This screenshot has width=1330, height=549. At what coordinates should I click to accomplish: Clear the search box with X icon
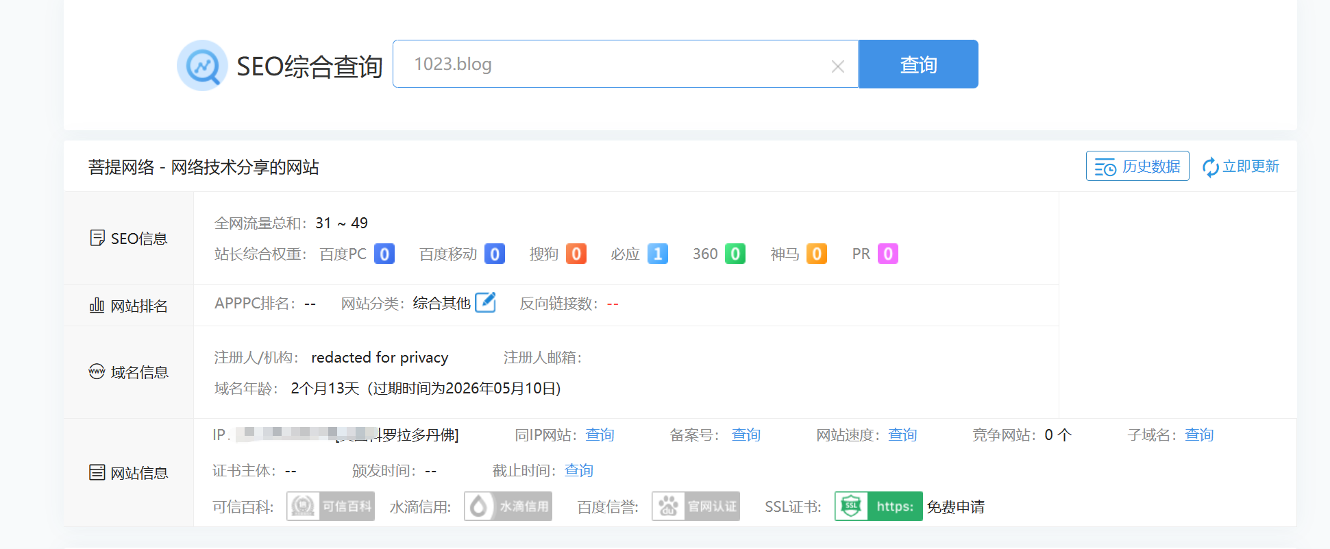tap(837, 66)
